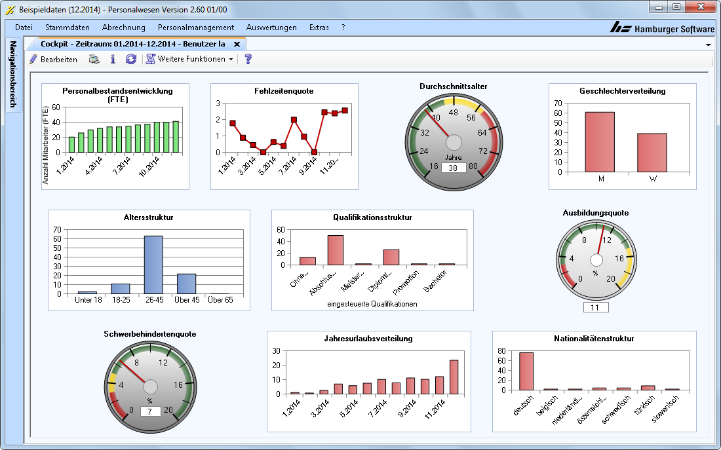The width and height of the screenshot is (721, 450).
Task: Click the 'slowenisch' label in Nationalitätenstruktur
Action: point(665,409)
